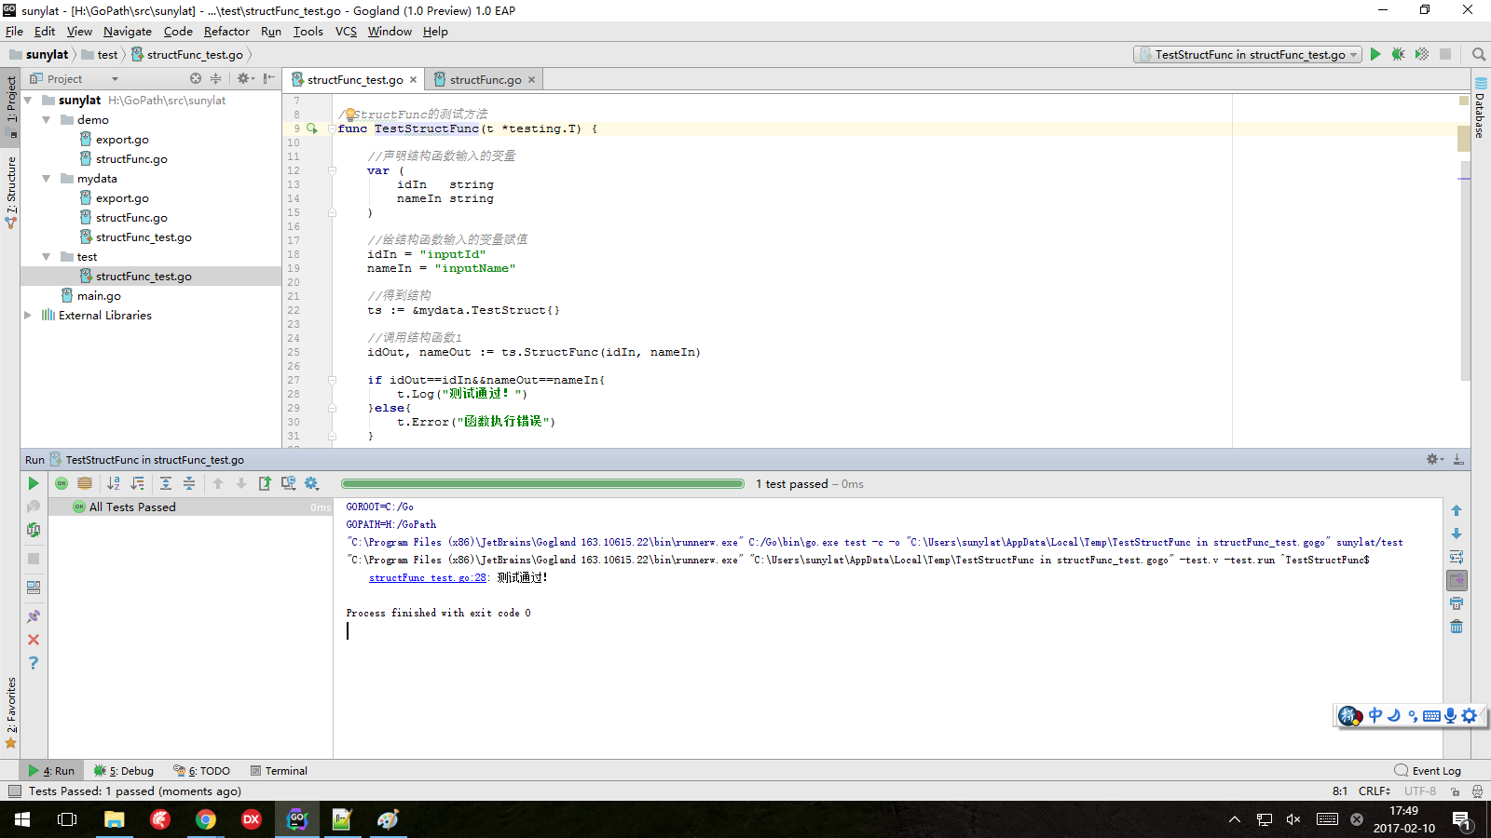Select main.go in project tree

(99, 295)
